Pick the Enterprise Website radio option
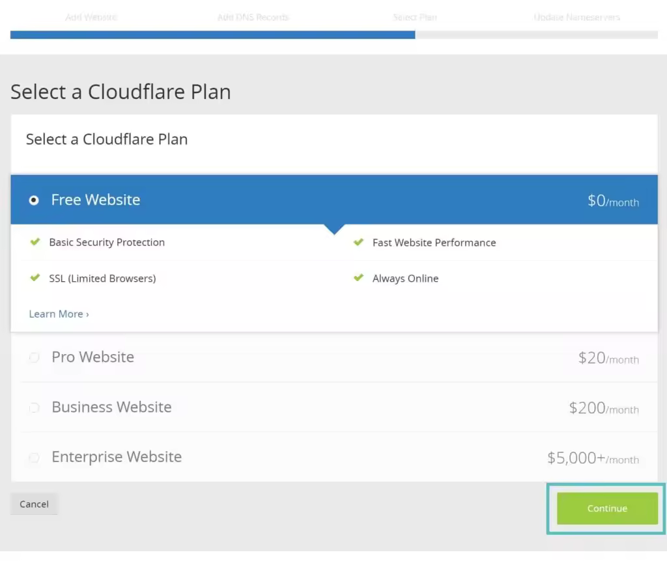The image size is (667, 561). (x=34, y=458)
